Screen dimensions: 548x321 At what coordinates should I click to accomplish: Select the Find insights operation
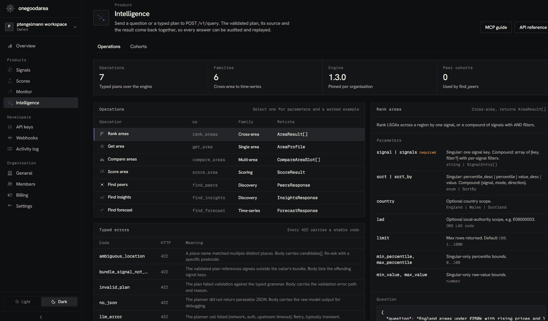pos(229,198)
